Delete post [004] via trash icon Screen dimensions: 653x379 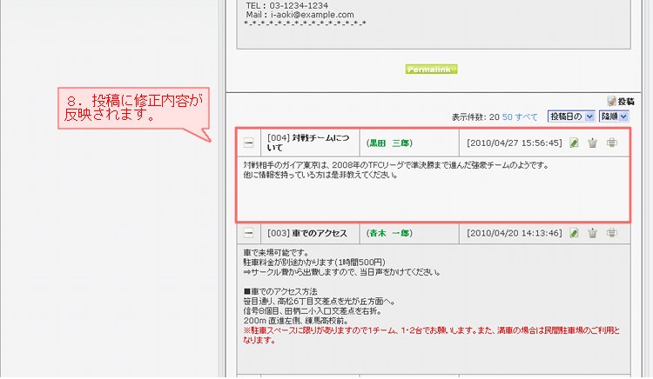592,143
